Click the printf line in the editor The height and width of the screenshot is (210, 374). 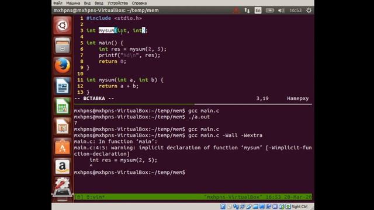130,55
